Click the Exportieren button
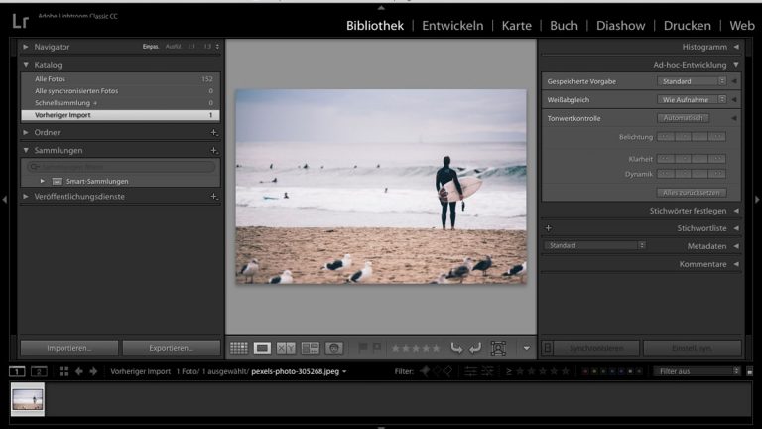762x429 pixels. tap(171, 348)
